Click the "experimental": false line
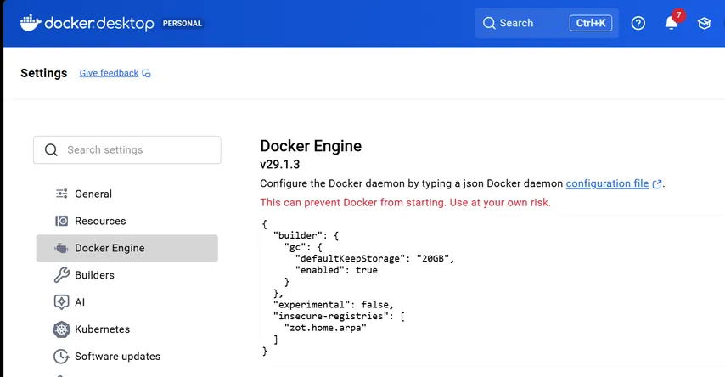The height and width of the screenshot is (377, 725). coord(334,305)
